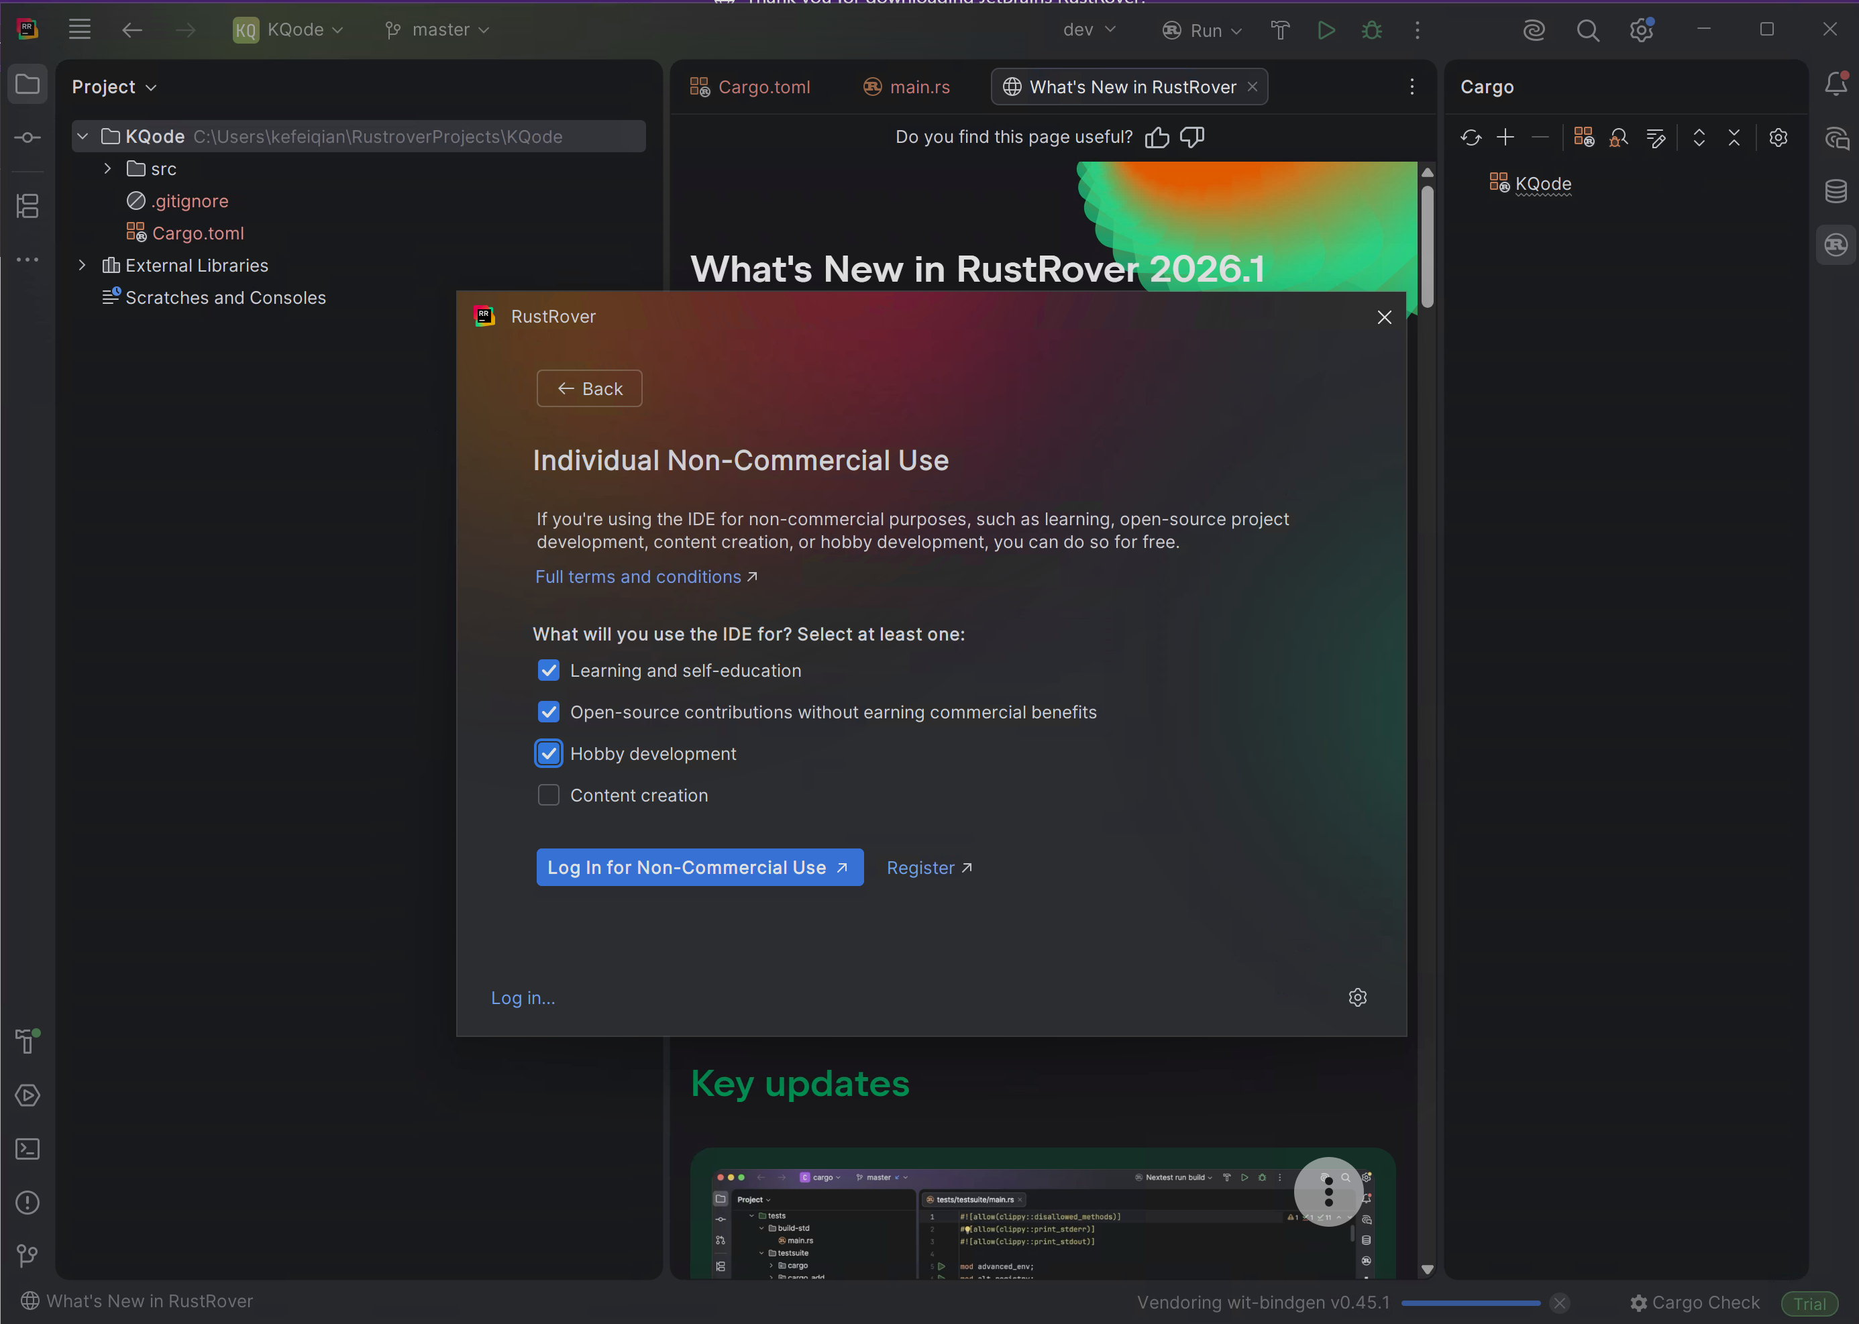Viewport: 1859px width, 1324px height.
Task: Click the Back button in the dialog
Action: tap(590, 389)
